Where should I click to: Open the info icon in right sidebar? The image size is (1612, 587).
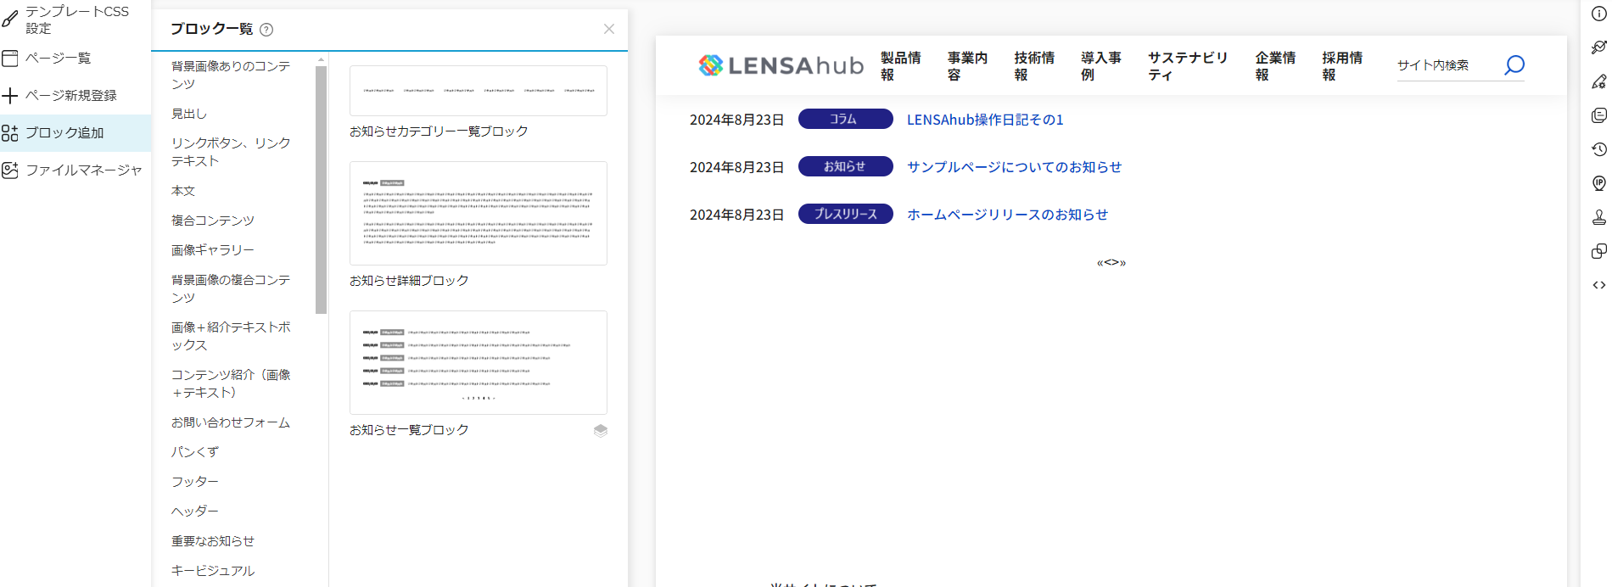(1599, 14)
